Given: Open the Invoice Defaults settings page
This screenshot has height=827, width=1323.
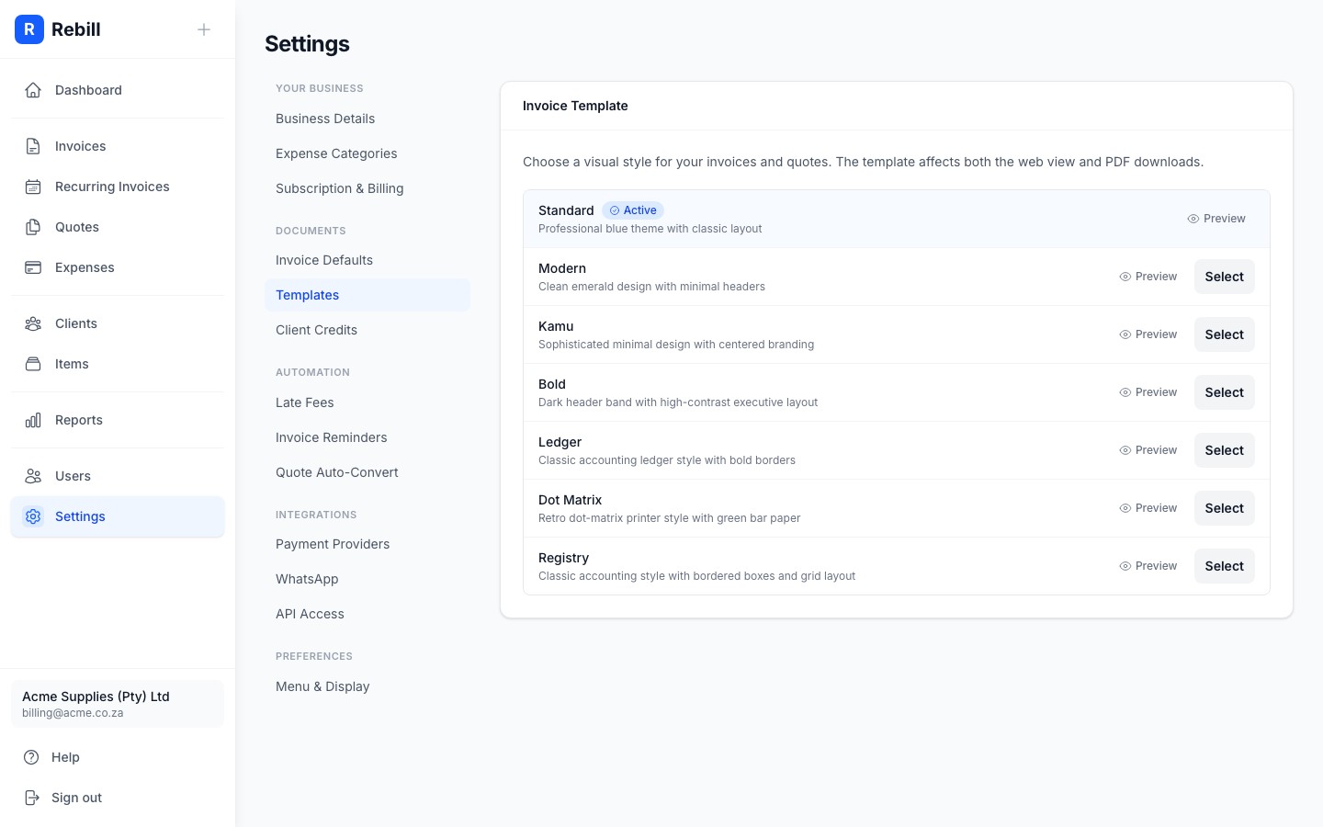Looking at the screenshot, I should [323, 260].
